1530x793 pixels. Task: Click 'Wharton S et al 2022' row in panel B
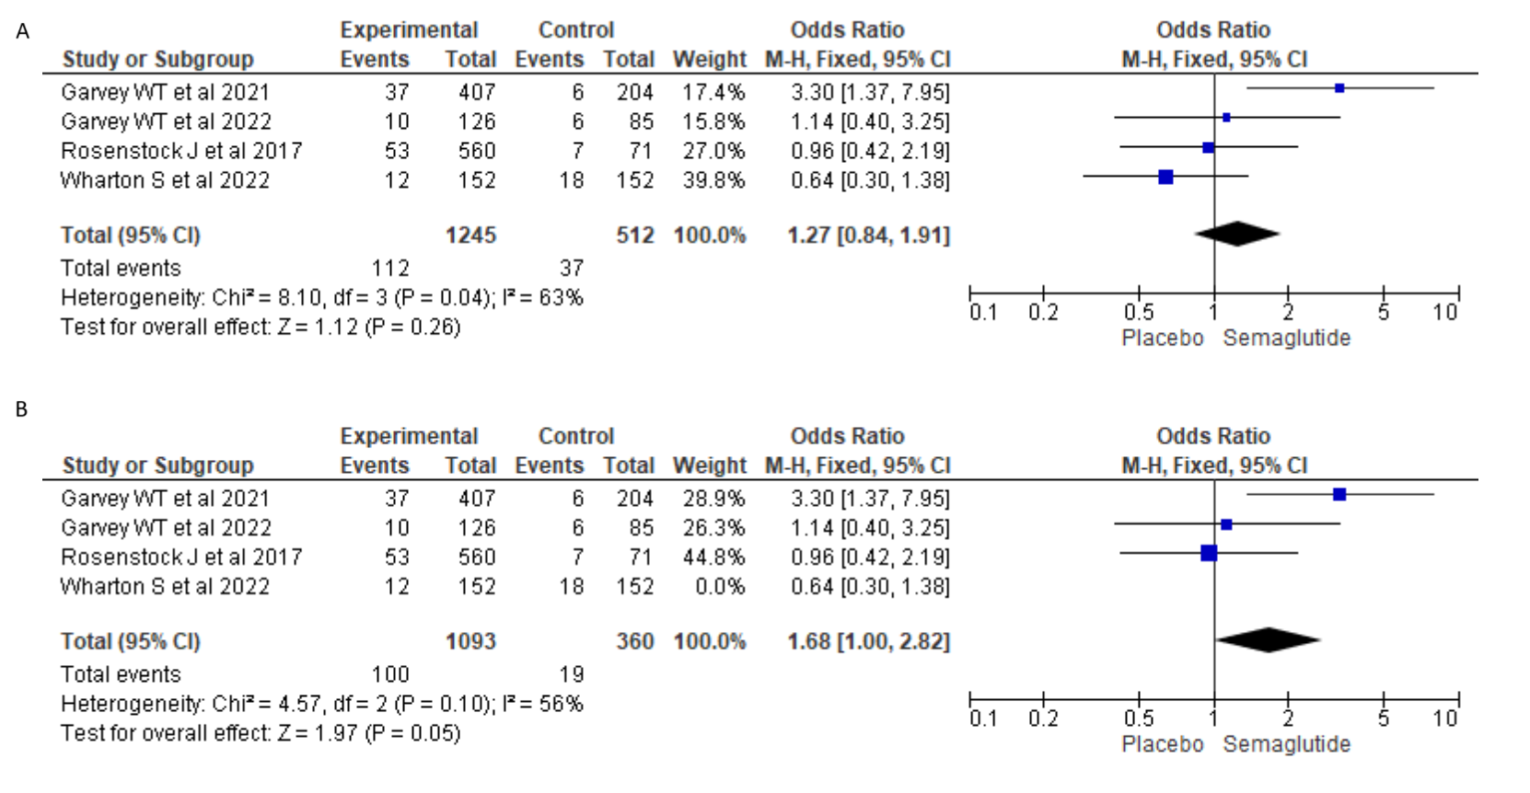(x=165, y=586)
